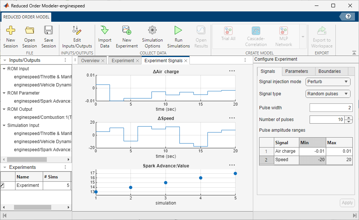
Task: Open Simulation Options
Action: 152,36
